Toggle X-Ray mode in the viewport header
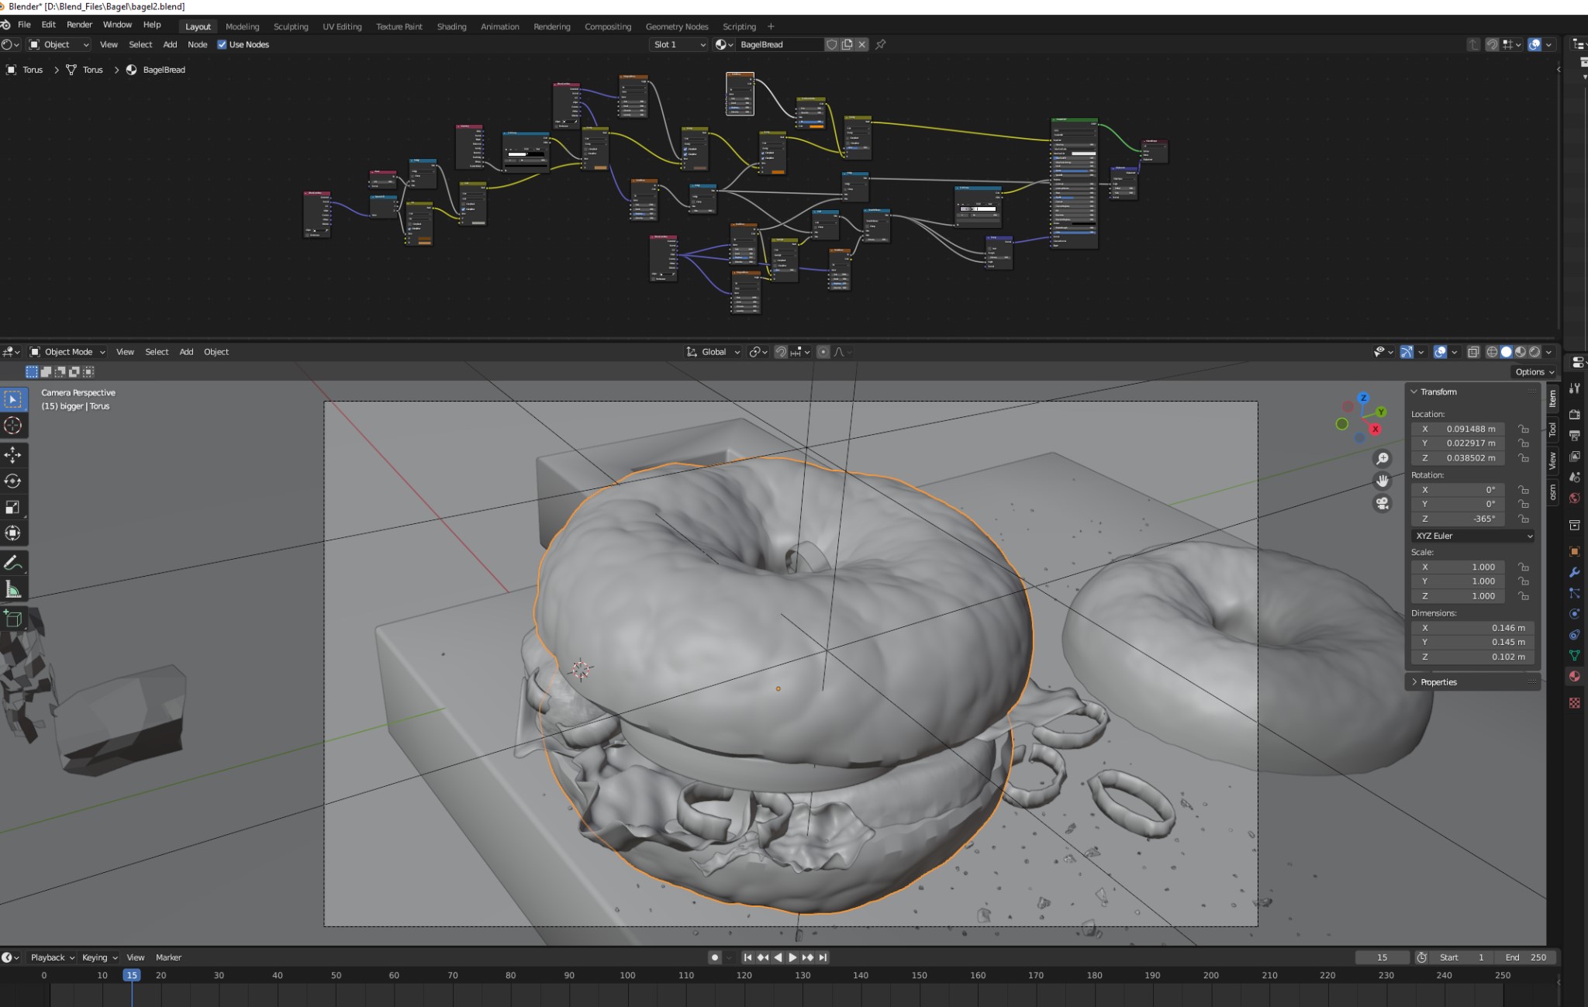1588x1007 pixels. (x=1472, y=351)
